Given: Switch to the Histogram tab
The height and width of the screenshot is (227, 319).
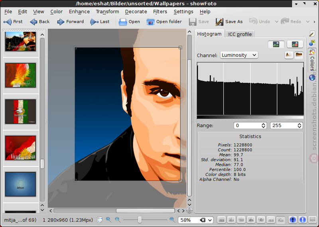Looking at the screenshot, I should (209, 34).
